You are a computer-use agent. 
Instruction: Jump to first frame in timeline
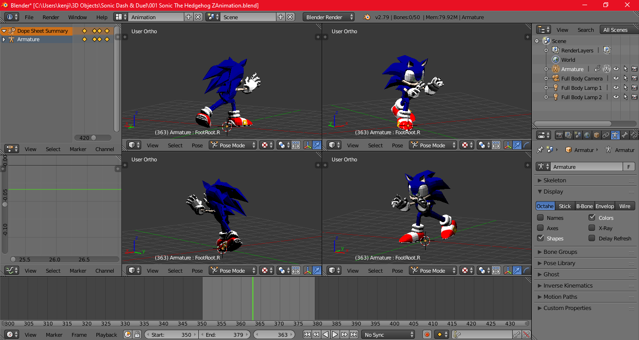coord(307,334)
